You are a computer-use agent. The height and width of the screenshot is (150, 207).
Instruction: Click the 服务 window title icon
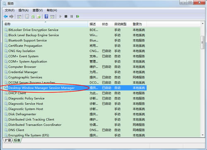(x=4, y=3)
